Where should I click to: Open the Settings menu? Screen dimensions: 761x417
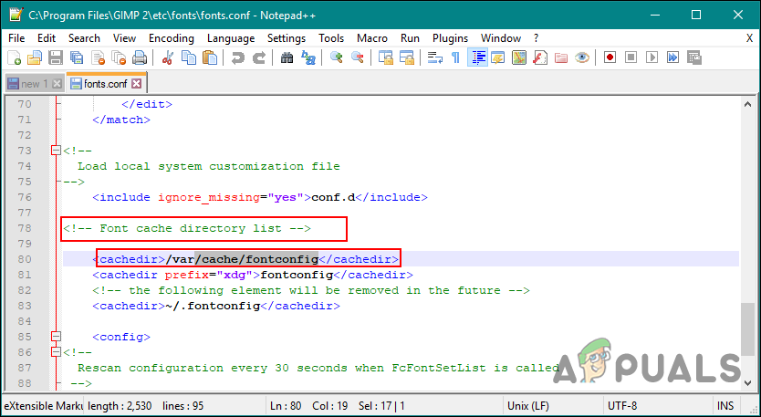pyautogui.click(x=287, y=38)
